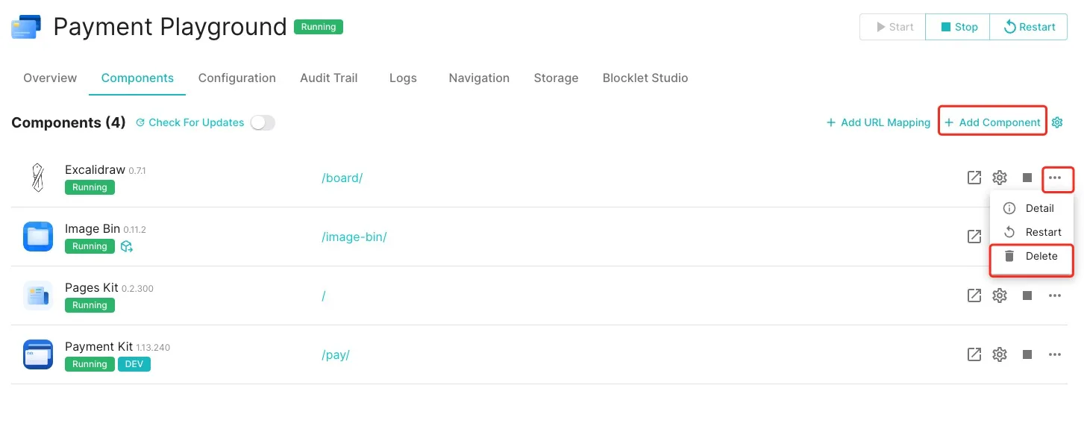This screenshot has width=1084, height=444.
Task: Click the Pages Kit component name
Action: (x=92, y=287)
